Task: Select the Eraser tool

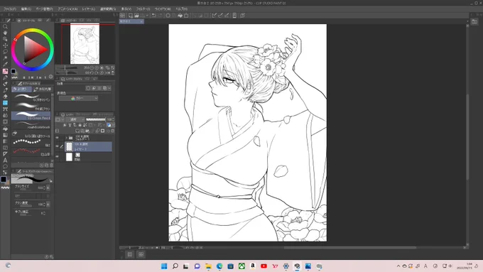Action: point(5,97)
